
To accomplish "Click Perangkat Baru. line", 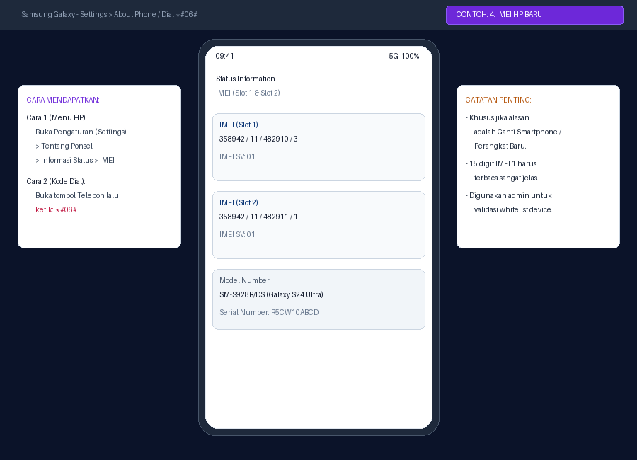I will (x=500, y=146).
